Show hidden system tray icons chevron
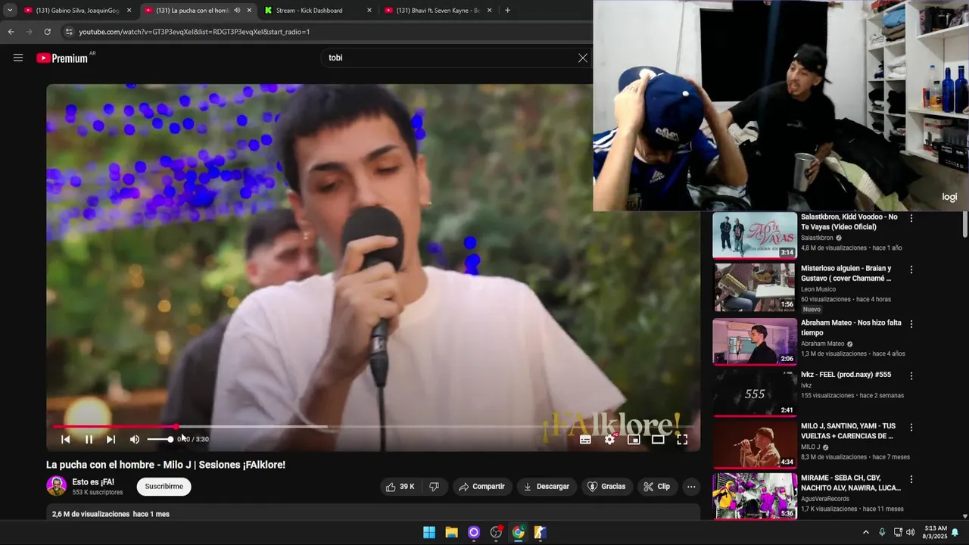Screen dimensions: 969x545 point(866,532)
